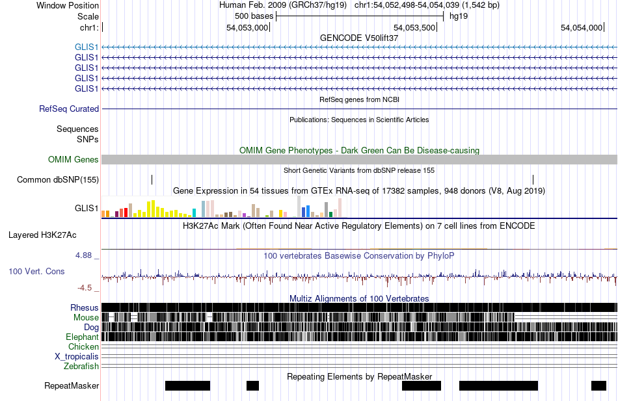Viewport: 618px width, 401px height.
Task: Click the 4.88 conservation scale maximum
Action: tap(83, 255)
